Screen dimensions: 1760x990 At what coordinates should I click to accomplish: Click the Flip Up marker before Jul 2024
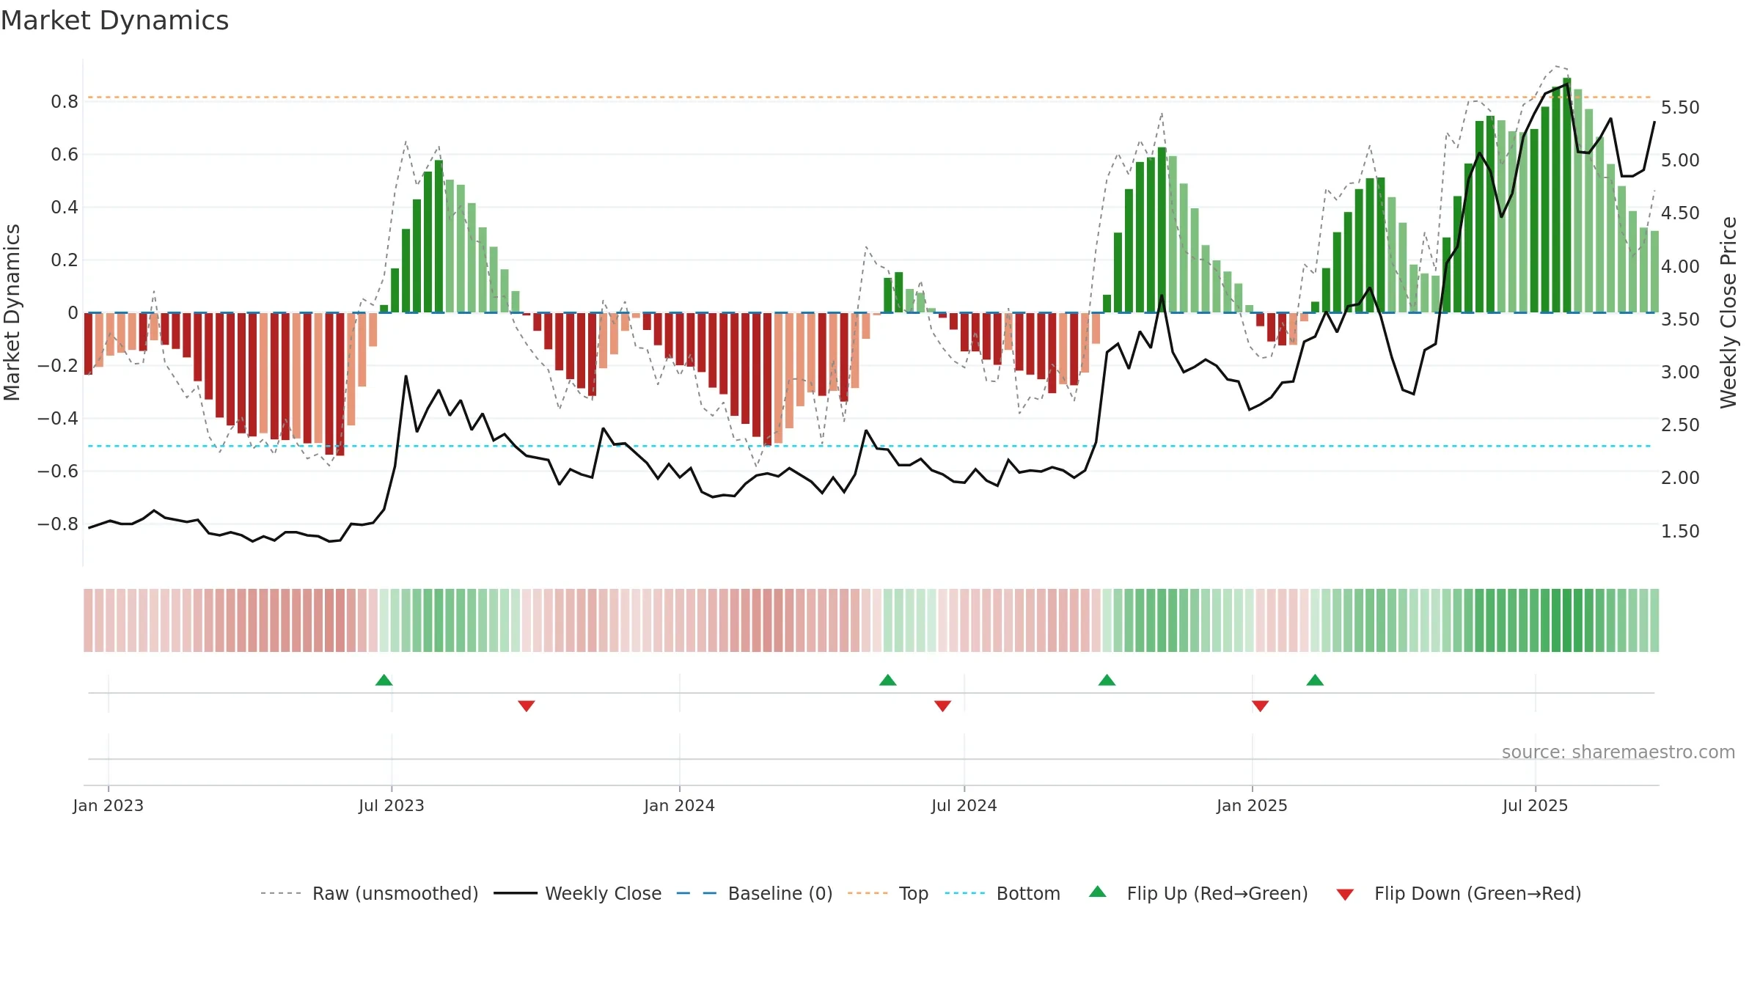(x=888, y=680)
